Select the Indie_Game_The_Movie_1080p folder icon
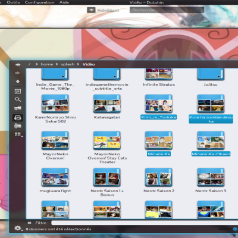238x238 pixels. pos(55,74)
